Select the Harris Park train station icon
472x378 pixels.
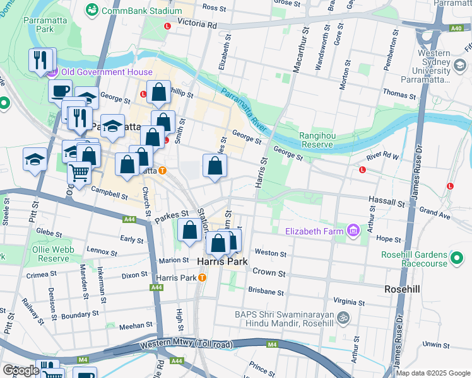pos(203,278)
